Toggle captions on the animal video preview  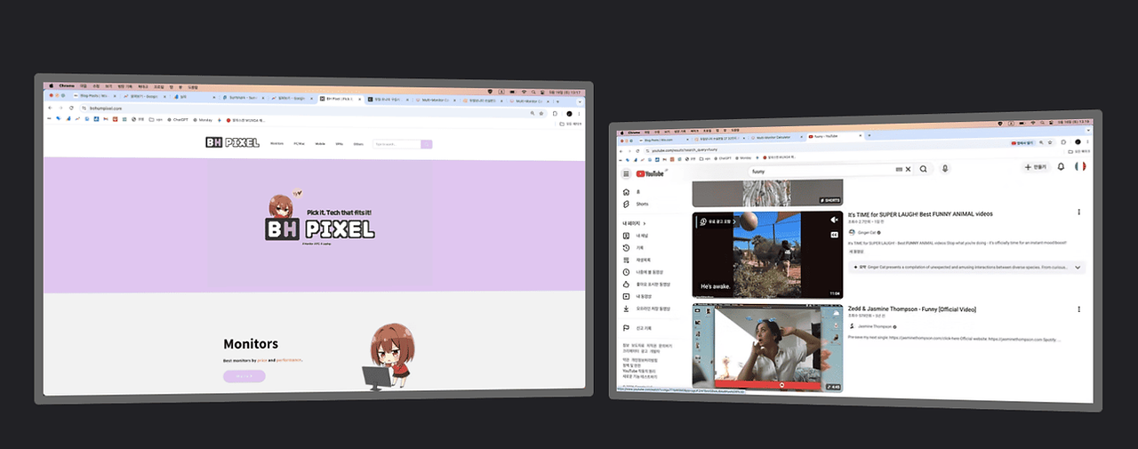[x=834, y=235]
